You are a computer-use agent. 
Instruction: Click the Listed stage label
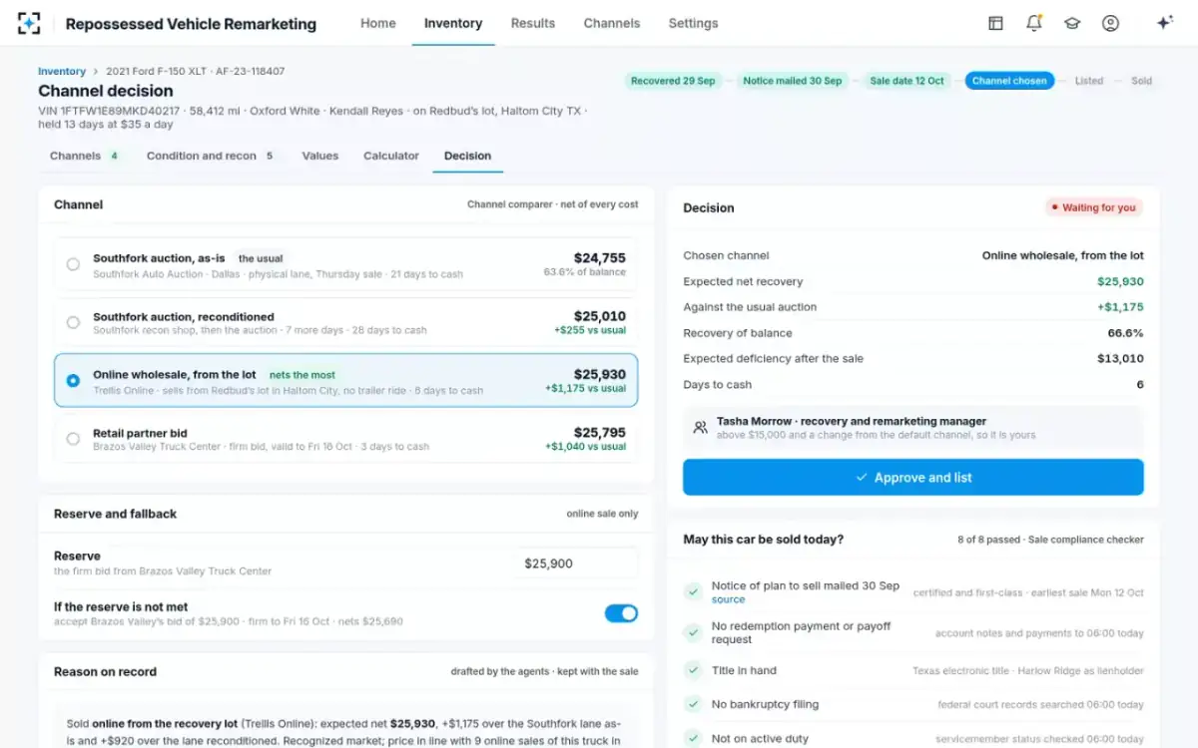(x=1089, y=81)
